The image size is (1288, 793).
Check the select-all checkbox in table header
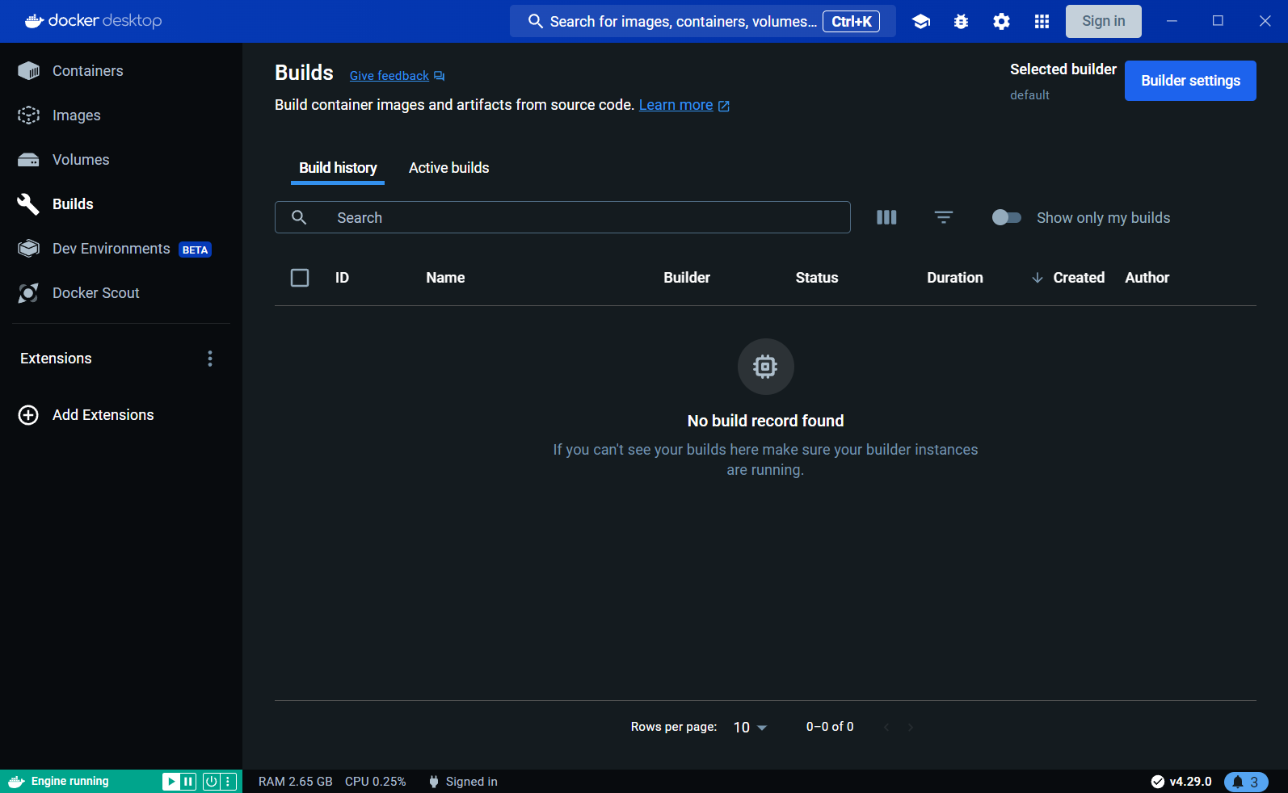pyautogui.click(x=300, y=278)
